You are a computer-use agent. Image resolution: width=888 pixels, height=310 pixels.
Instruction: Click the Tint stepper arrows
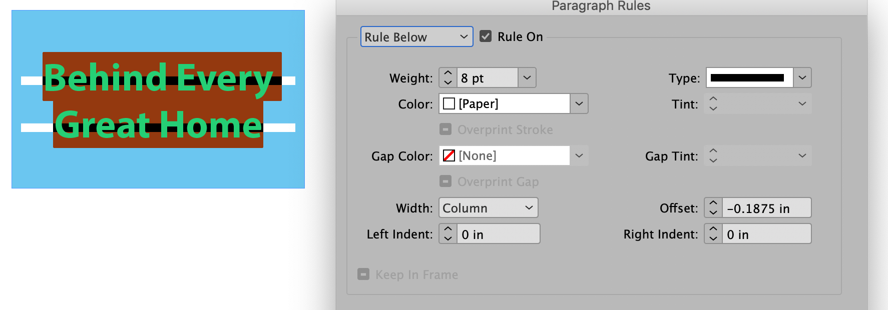click(713, 104)
